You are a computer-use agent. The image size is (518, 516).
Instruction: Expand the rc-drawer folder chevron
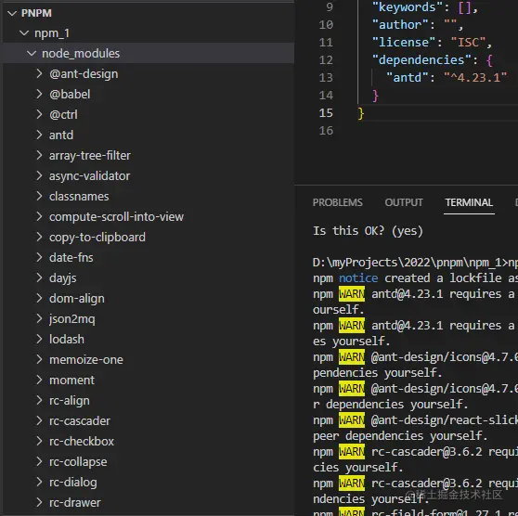(x=39, y=502)
